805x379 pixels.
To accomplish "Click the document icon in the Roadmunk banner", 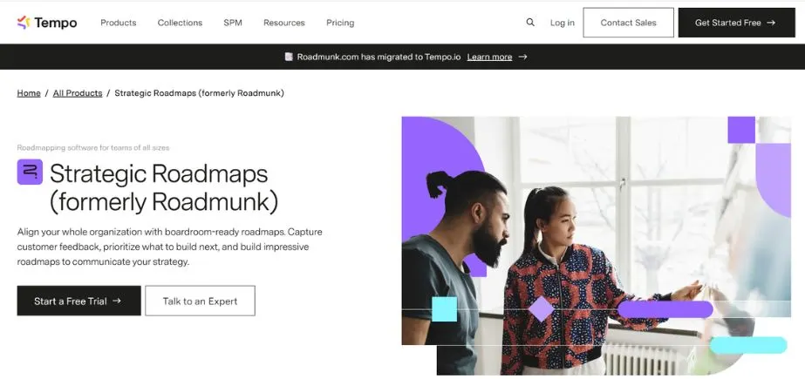I will (x=289, y=57).
